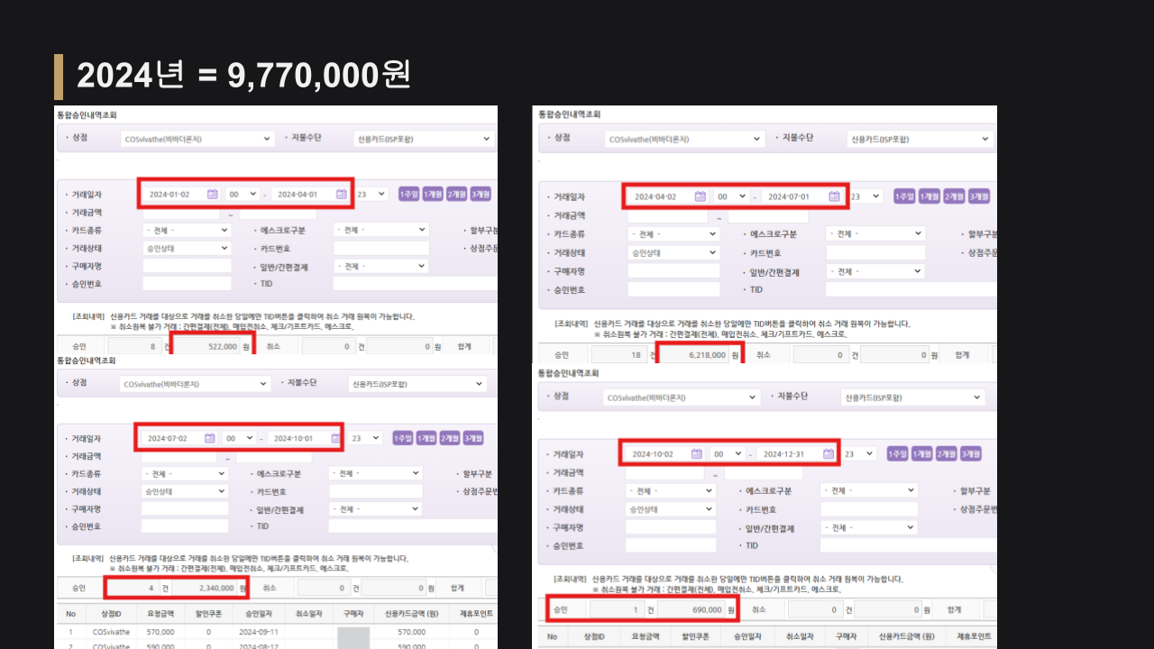
Task: Click 1주일 button in the 2024-10-02 panel
Action: click(898, 454)
